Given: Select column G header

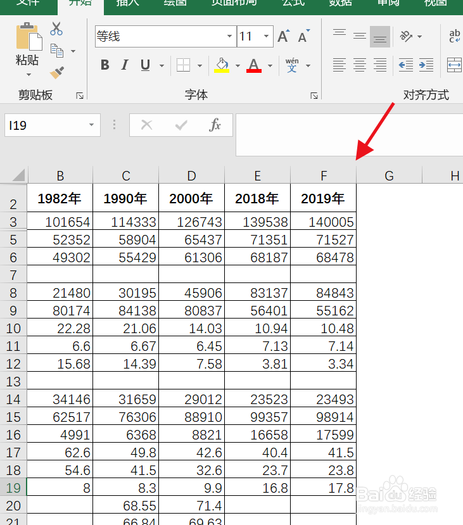Looking at the screenshot, I should pyautogui.click(x=389, y=175).
